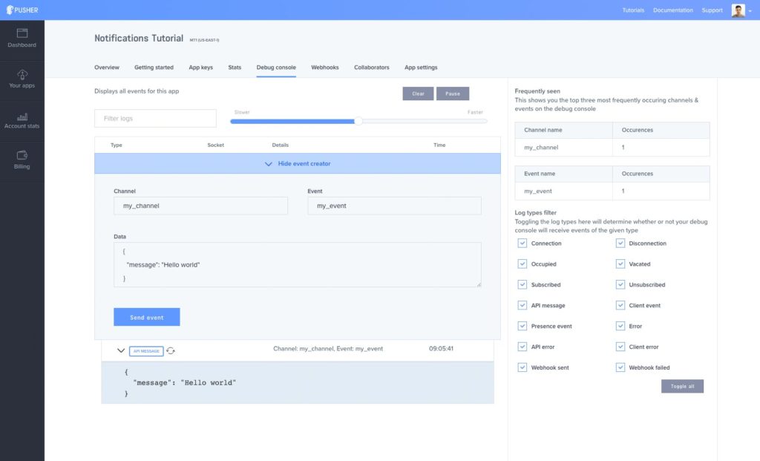
Task: Click the Channel input field
Action: pyautogui.click(x=200, y=206)
